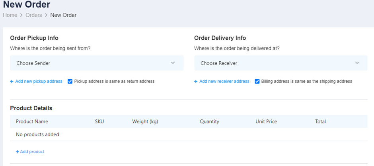Screen dimensions: 374x166
Task: Click the down arrow in the Choose Sender field
Action: (173, 63)
